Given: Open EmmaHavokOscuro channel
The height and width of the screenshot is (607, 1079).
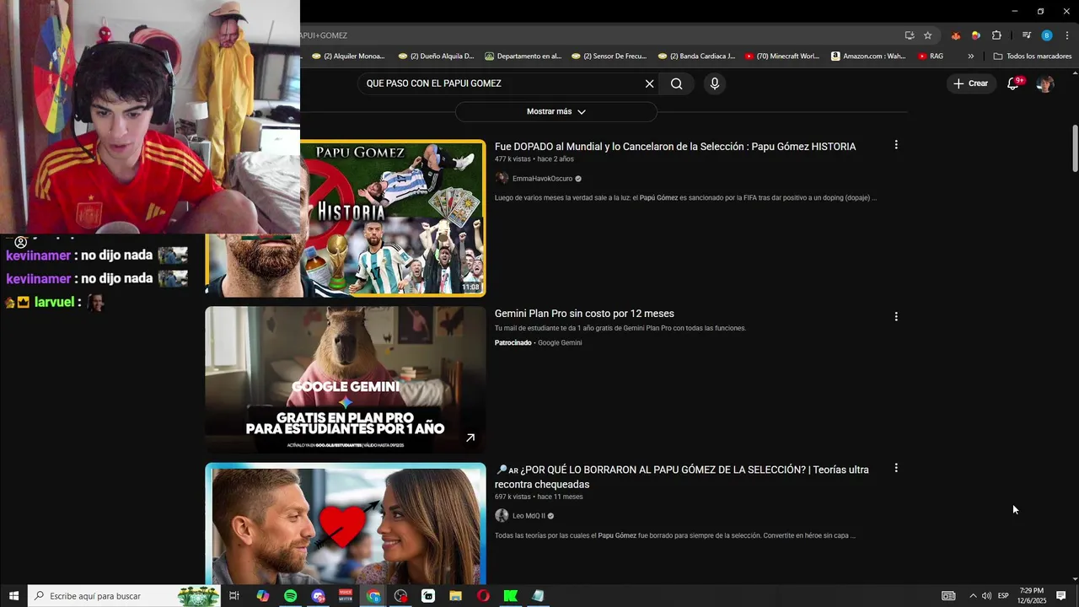Looking at the screenshot, I should pos(542,179).
